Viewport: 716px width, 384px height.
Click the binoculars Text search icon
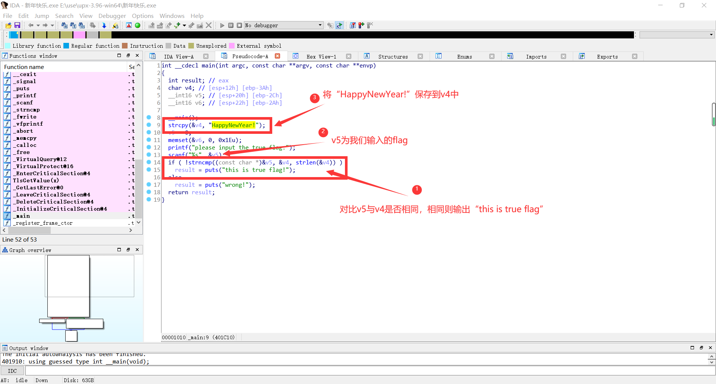[x=73, y=25]
